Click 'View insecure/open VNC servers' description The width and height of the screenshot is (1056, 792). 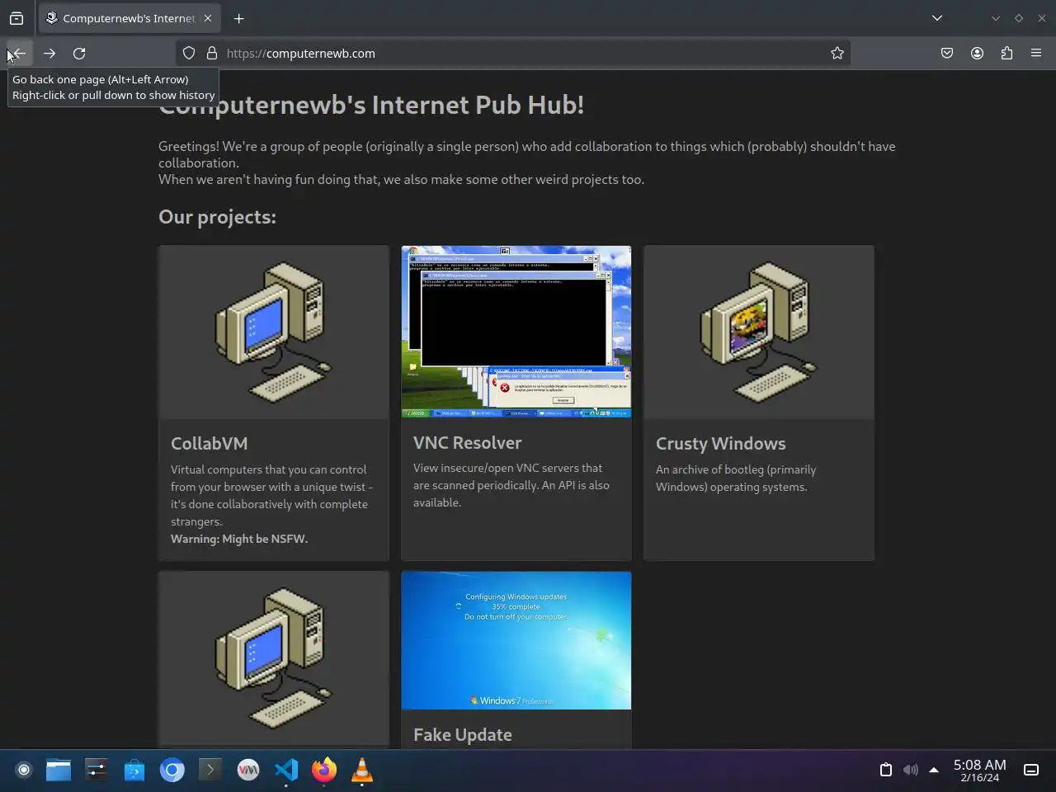pyautogui.click(x=511, y=485)
